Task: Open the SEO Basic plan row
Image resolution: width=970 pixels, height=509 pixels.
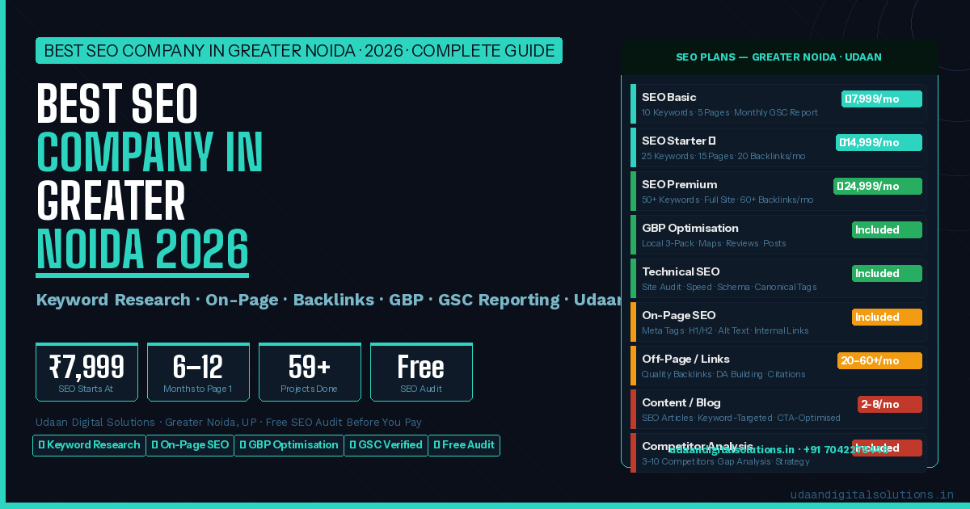Action: [778, 103]
